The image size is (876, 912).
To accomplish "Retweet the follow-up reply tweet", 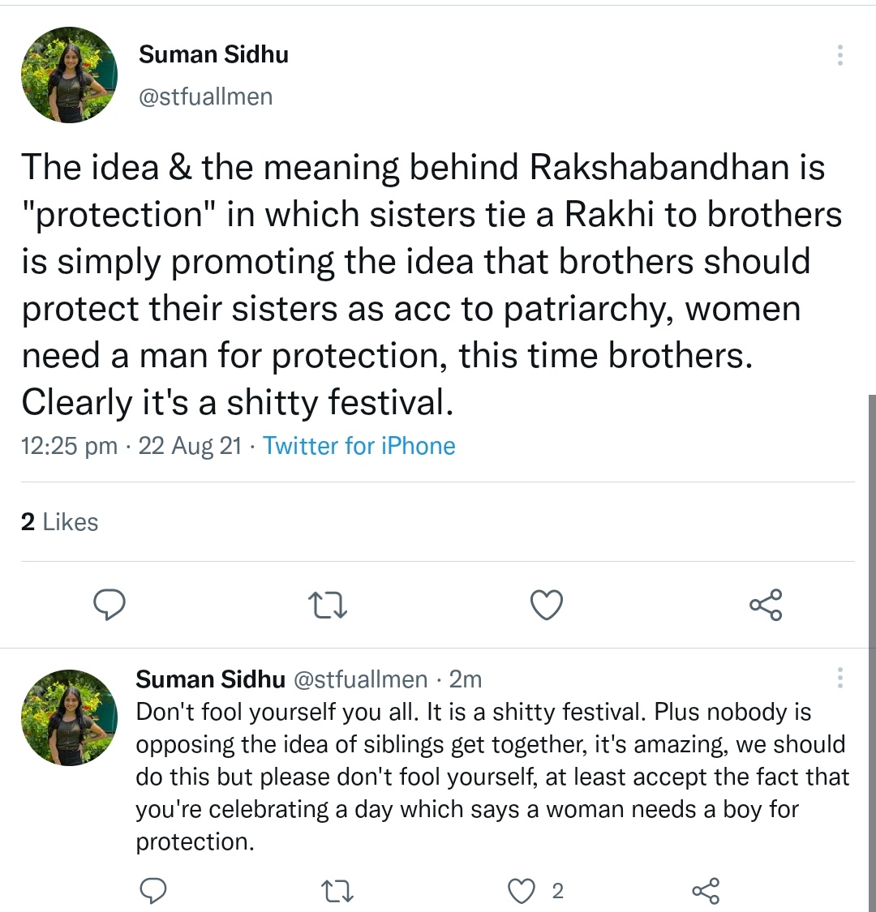I will [337, 892].
